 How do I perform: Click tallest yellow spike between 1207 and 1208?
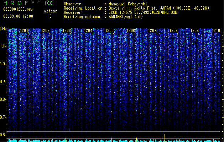[x=165, y=138]
